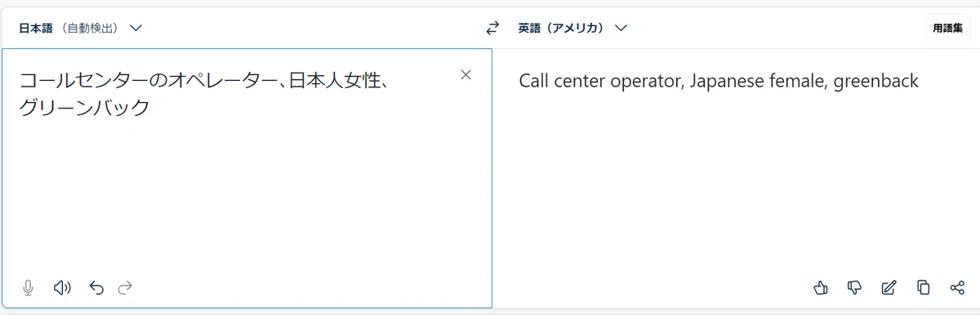This screenshot has width=980, height=315.
Task: Place cursor on グリーンバック in source text
Action: (84, 107)
